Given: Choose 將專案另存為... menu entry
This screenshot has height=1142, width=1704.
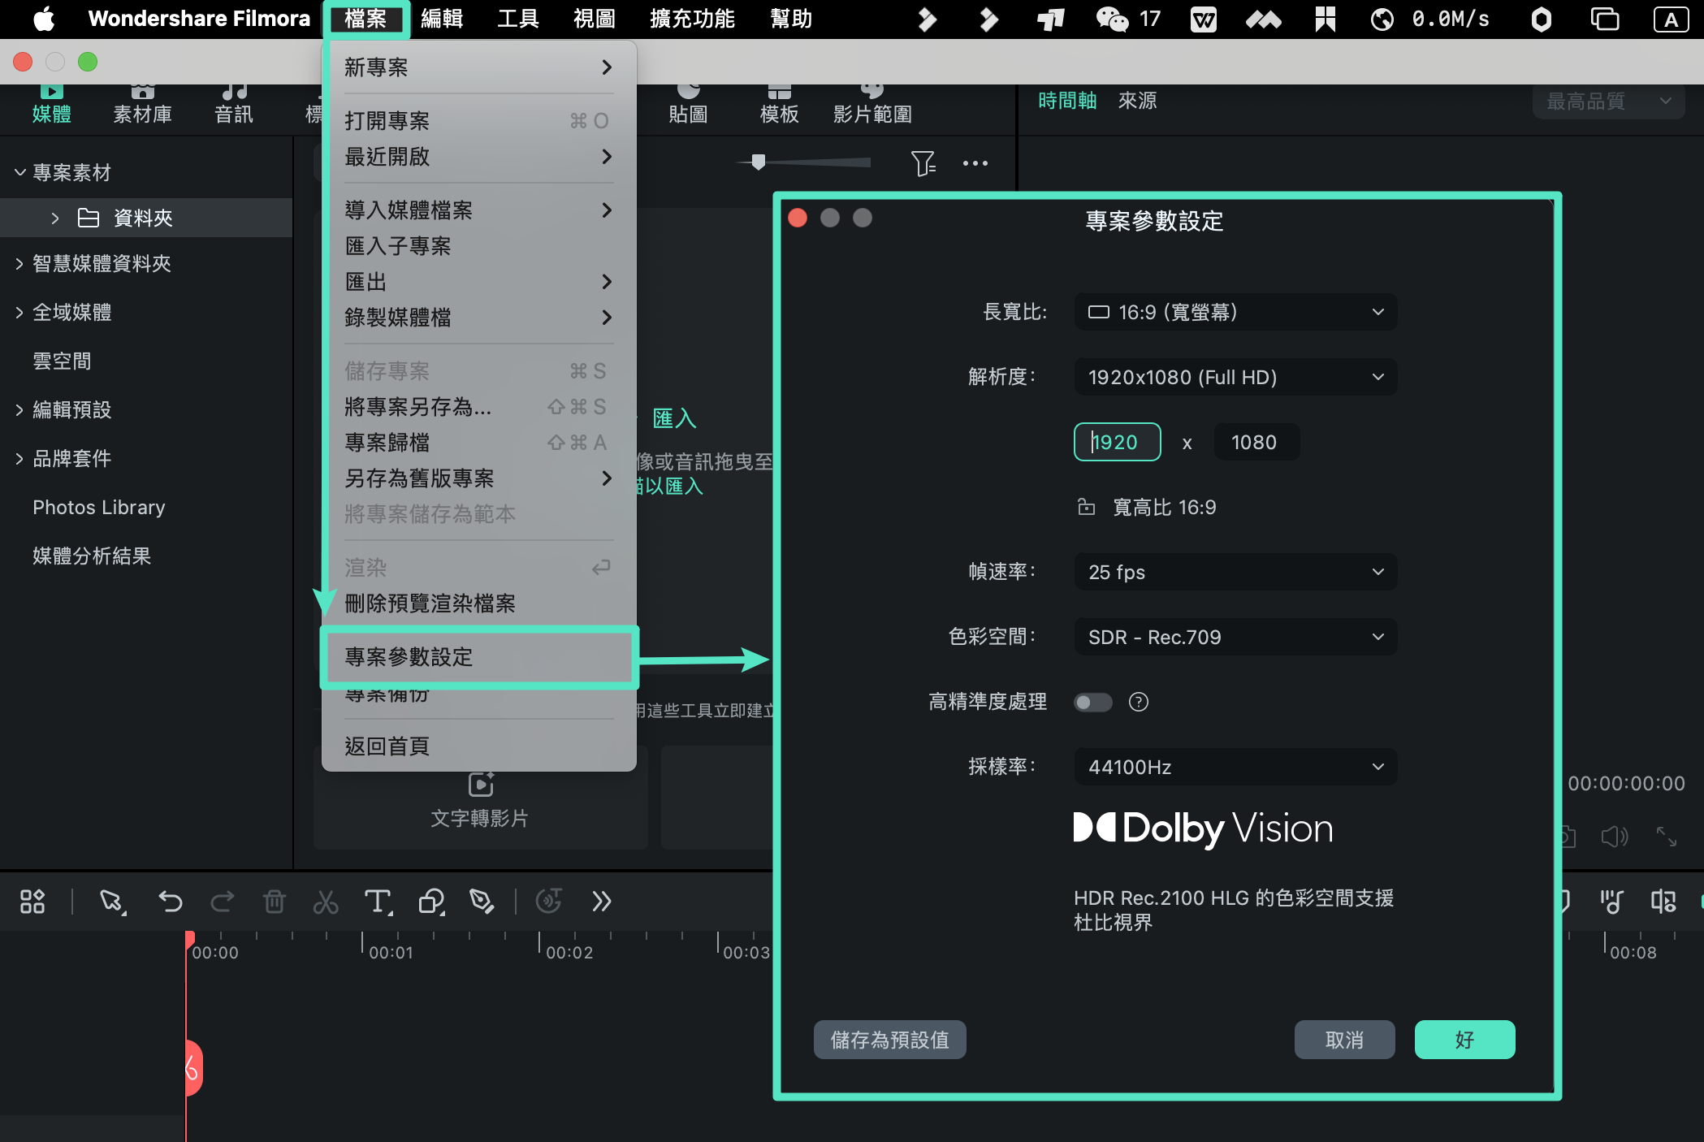Looking at the screenshot, I should tap(479, 406).
